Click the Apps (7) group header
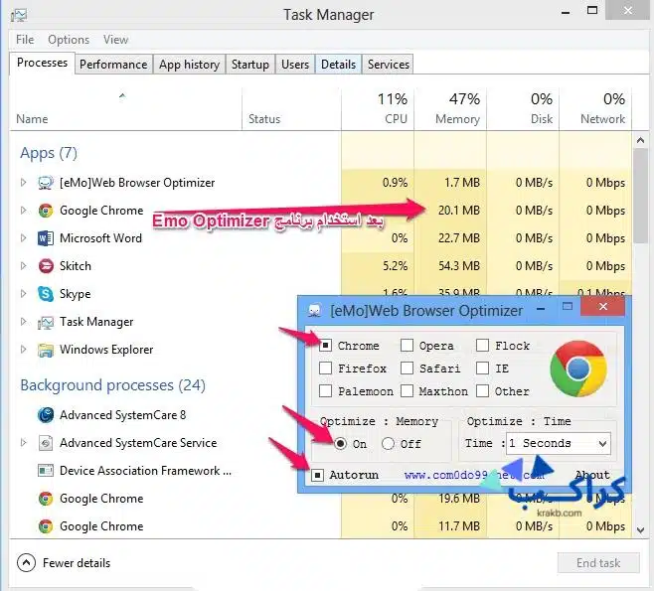 click(x=49, y=153)
